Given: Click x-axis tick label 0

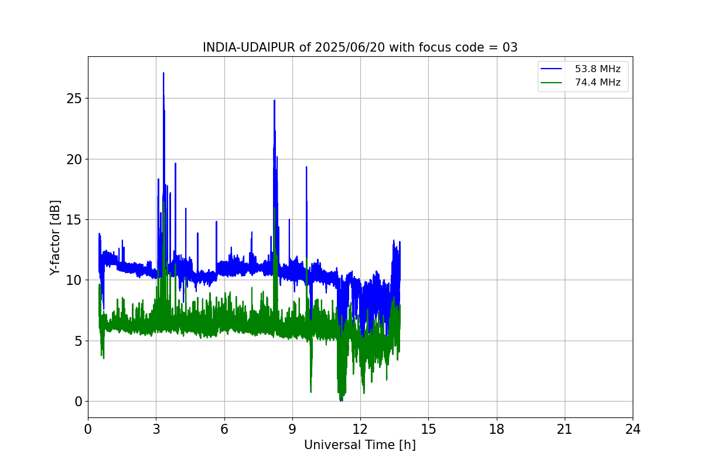Looking at the screenshot, I should [x=88, y=429].
